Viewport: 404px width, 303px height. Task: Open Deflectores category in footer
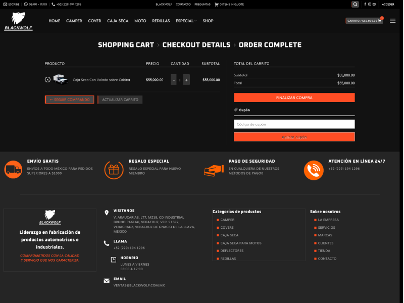click(x=232, y=250)
